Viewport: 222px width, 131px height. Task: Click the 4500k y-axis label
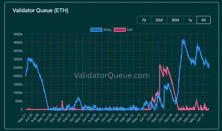18,34
